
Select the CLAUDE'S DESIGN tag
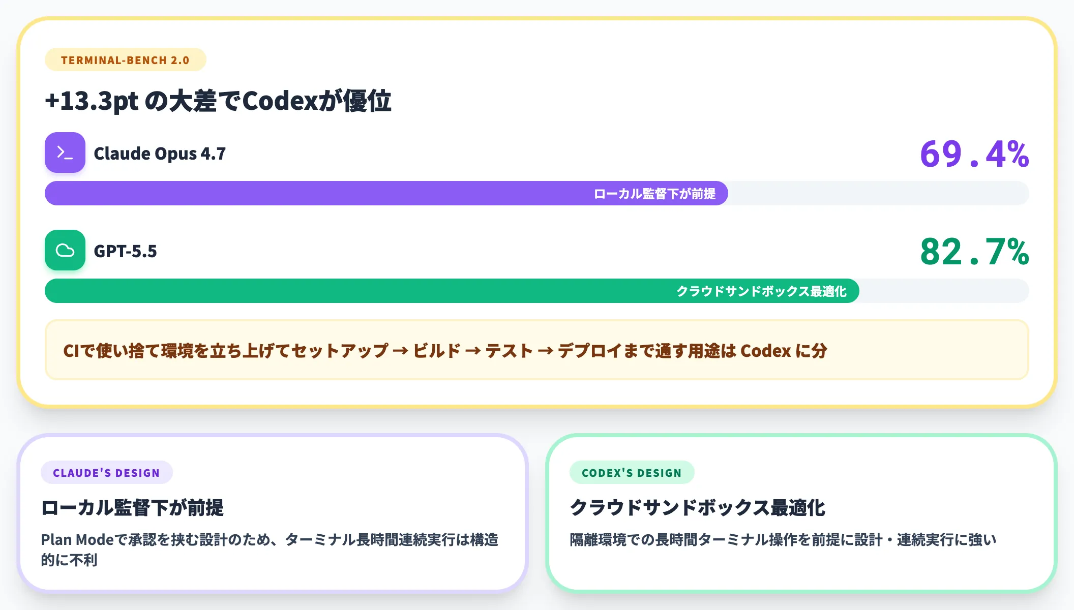(106, 473)
